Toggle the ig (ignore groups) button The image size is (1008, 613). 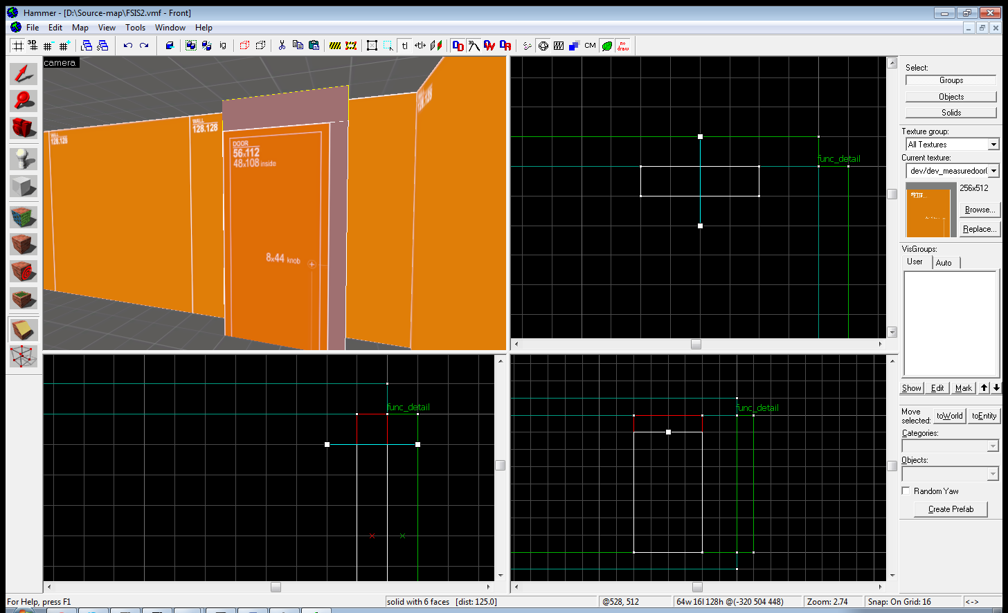click(223, 46)
